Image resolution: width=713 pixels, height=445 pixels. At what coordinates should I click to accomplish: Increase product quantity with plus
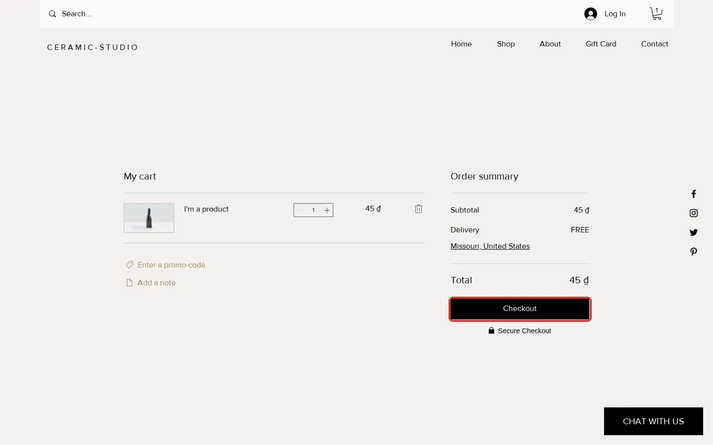[327, 210]
